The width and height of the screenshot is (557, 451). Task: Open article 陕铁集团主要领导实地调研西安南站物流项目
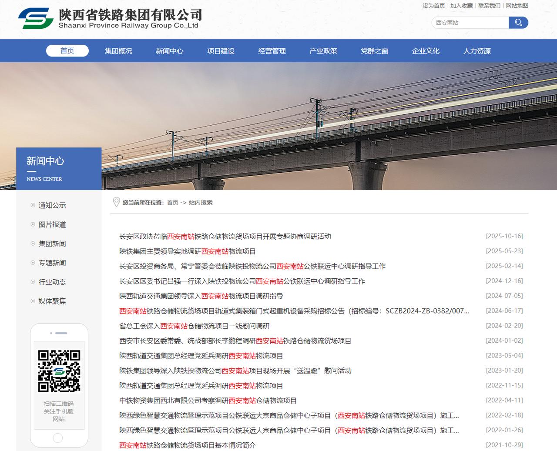coord(188,251)
